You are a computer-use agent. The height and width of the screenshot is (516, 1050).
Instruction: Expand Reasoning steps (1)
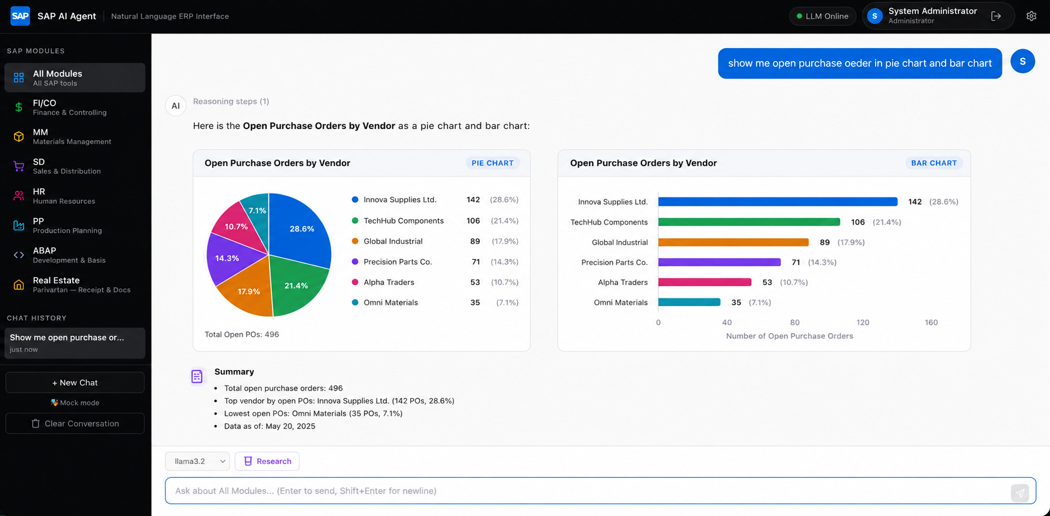tap(231, 101)
